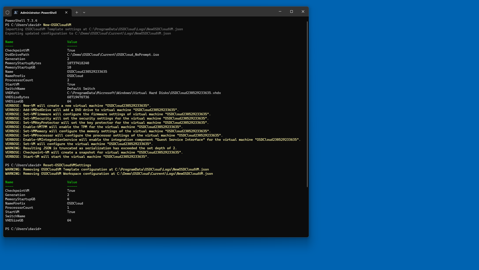Click the Reset-OSDCloudVMSettings command text
Viewport: 479px width, 270px height.
[67, 165]
